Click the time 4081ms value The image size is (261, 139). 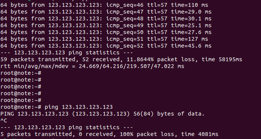point(200,134)
